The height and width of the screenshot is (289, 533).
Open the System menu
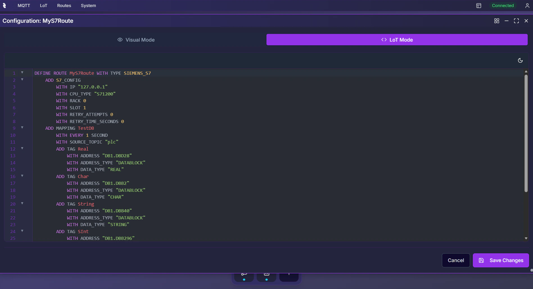(x=88, y=6)
